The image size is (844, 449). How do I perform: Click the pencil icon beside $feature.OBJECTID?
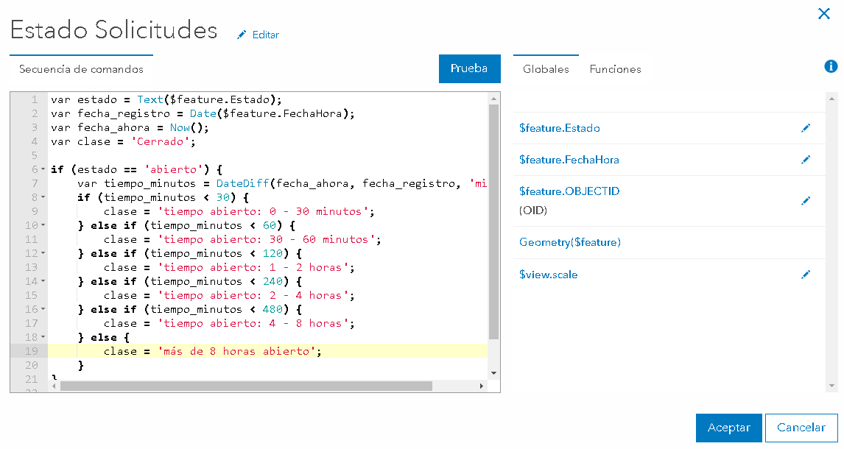(806, 200)
